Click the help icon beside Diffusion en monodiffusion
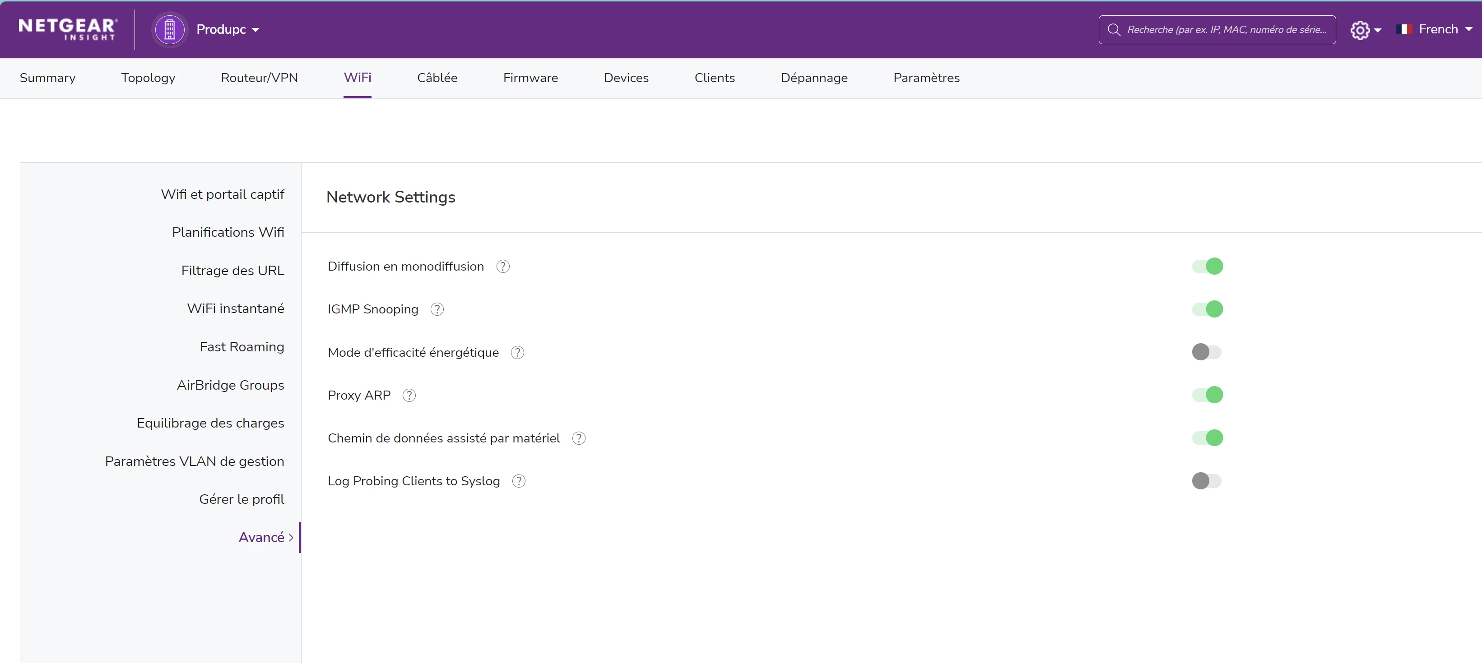 pyautogui.click(x=503, y=266)
